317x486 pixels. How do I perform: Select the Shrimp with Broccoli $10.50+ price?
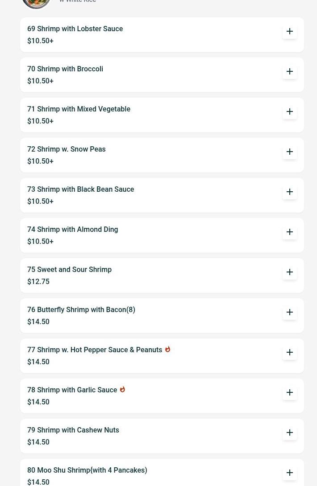pyautogui.click(x=40, y=81)
